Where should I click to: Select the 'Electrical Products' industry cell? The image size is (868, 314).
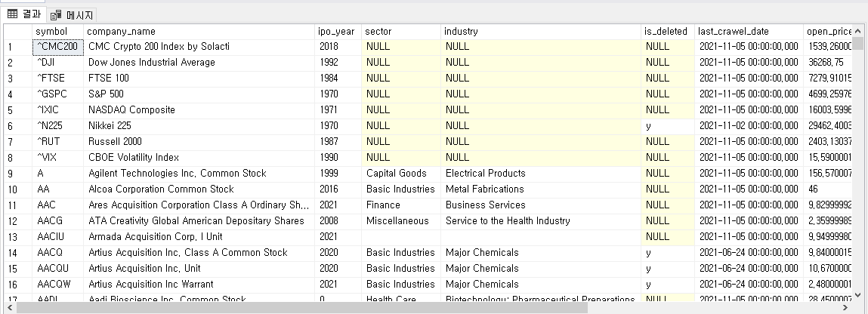pyautogui.click(x=541, y=174)
